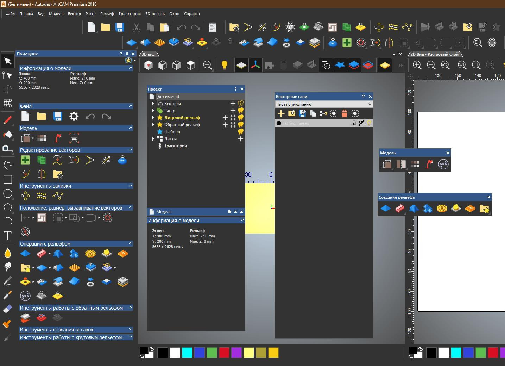
Task: Click zoom out in 2D view toolbar
Action: [431, 65]
